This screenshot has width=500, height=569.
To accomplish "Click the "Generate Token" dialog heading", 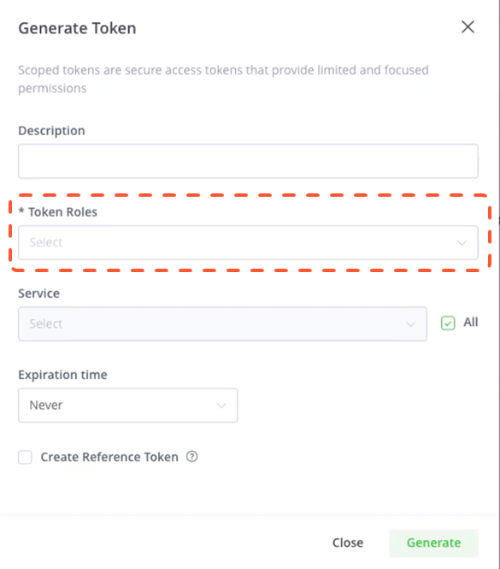I will click(77, 28).
